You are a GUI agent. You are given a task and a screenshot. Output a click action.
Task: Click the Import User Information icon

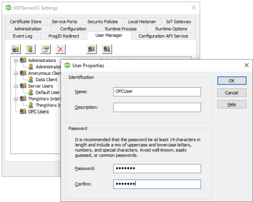91,49
